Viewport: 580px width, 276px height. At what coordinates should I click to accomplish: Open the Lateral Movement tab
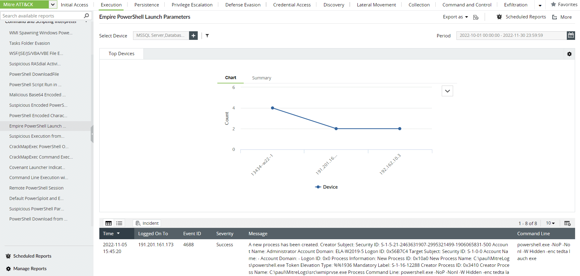pyautogui.click(x=376, y=5)
